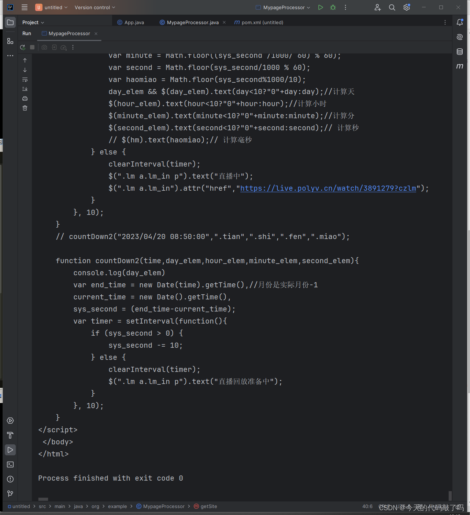Print the console output
This screenshot has height=515, width=470.
pos(25,98)
